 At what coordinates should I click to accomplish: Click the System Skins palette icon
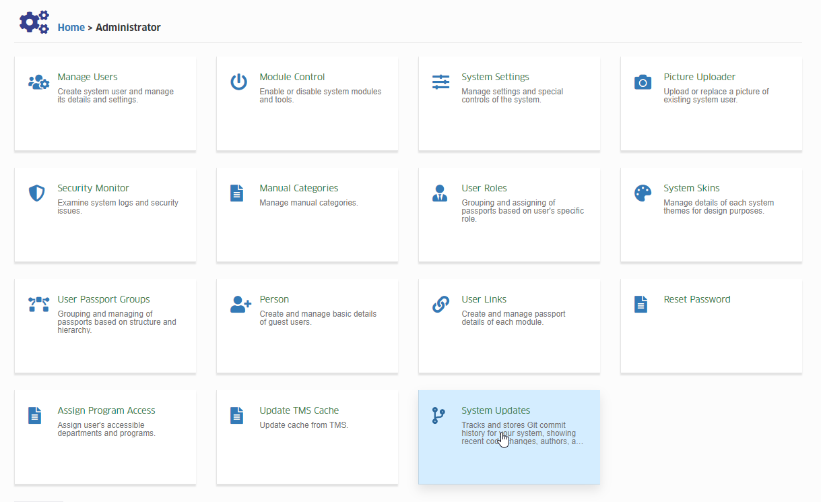[643, 193]
